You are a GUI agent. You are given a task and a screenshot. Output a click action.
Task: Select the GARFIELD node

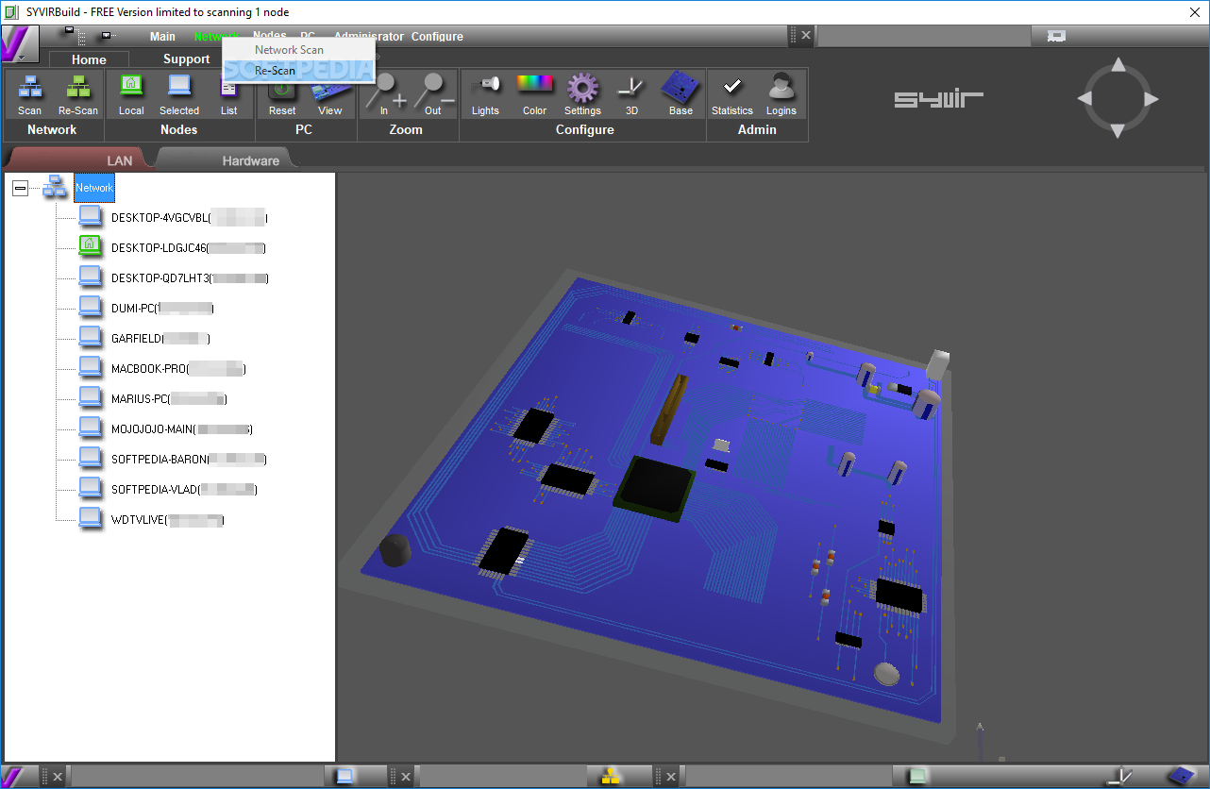(x=161, y=339)
